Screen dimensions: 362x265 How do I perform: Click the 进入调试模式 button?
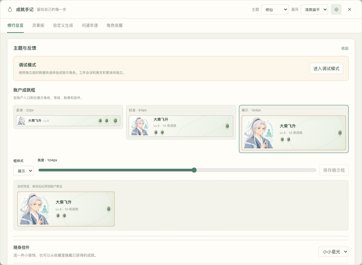(x=326, y=69)
